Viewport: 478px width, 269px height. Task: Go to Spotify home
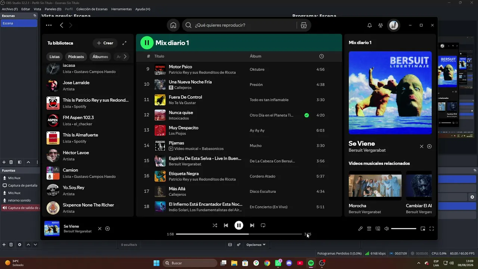tap(173, 25)
